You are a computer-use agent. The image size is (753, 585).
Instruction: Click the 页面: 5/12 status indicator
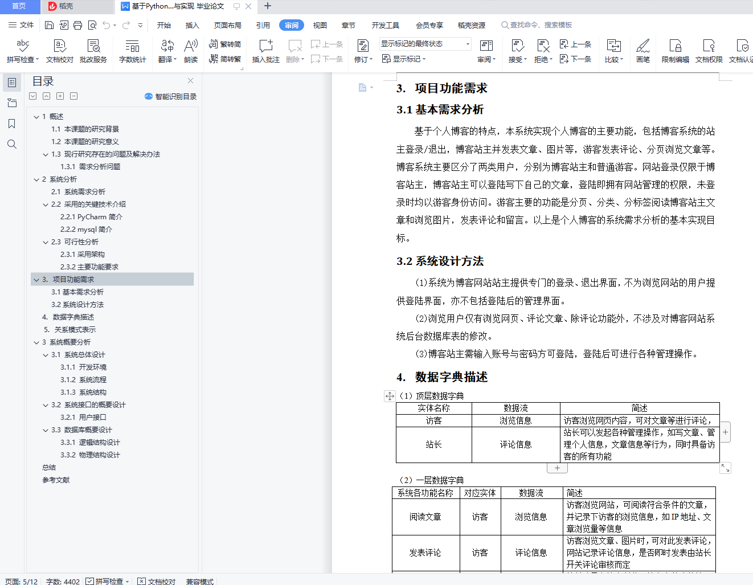[x=21, y=581]
